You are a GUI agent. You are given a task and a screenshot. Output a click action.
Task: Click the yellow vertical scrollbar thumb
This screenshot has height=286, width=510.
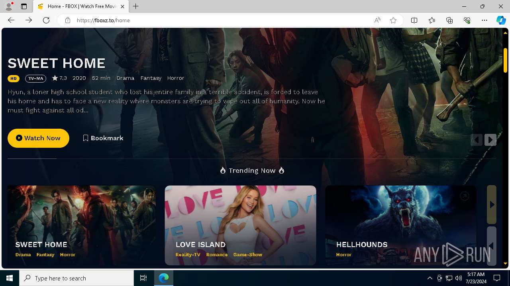[505, 60]
